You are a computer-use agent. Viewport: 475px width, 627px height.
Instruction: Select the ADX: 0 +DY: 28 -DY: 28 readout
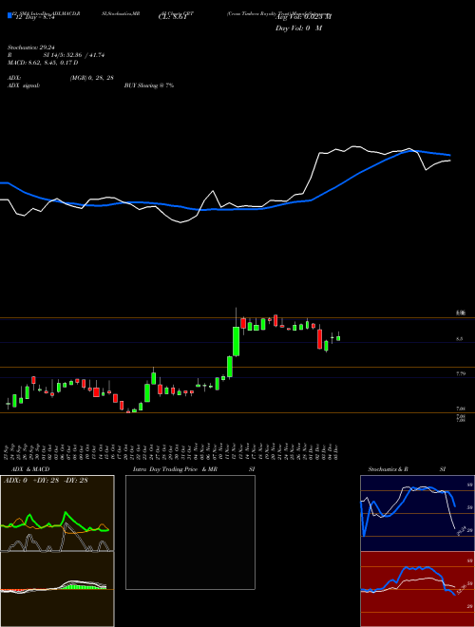(x=46, y=481)
